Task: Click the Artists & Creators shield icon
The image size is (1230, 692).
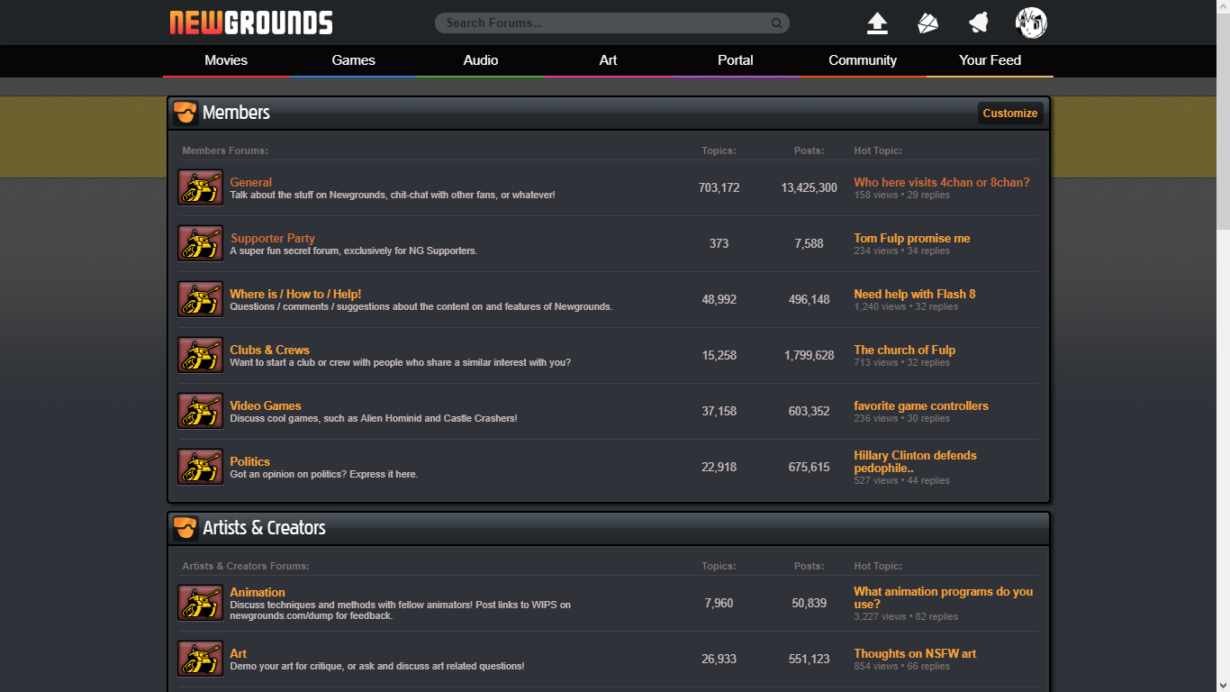Action: click(x=185, y=528)
